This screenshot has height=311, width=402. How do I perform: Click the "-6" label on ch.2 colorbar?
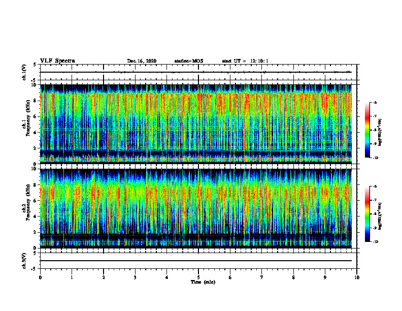(x=375, y=186)
